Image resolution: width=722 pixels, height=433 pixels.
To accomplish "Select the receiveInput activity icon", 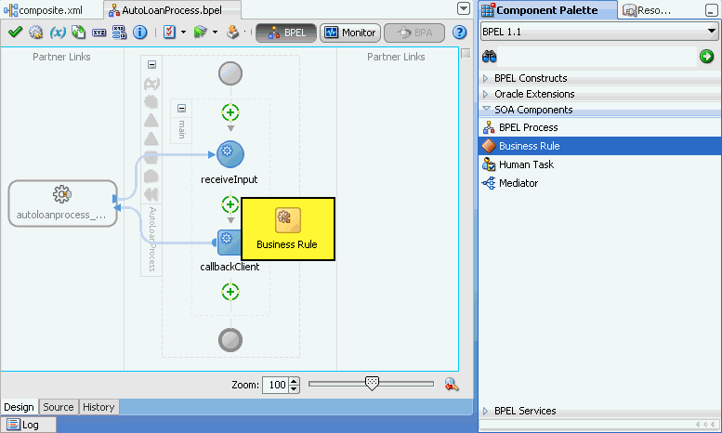I will pos(230,154).
